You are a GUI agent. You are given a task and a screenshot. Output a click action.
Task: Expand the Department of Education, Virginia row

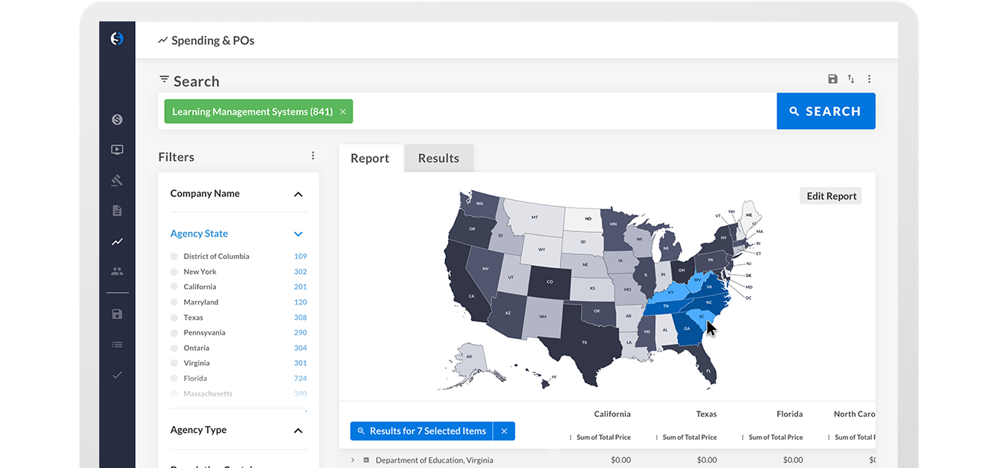(353, 460)
